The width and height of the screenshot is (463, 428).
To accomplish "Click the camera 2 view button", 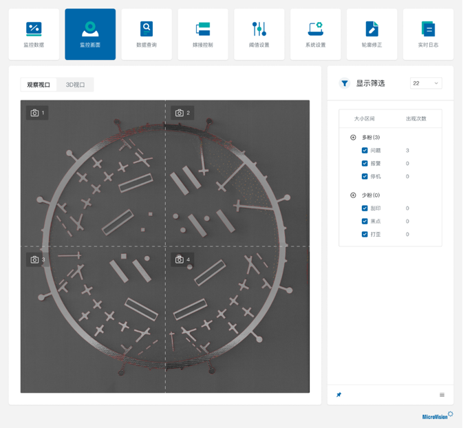I will (182, 113).
